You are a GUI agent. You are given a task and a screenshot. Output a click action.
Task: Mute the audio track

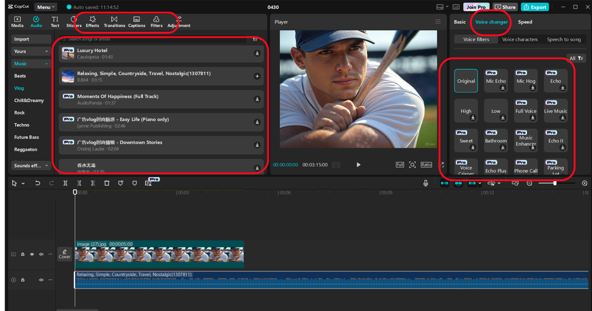41,280
